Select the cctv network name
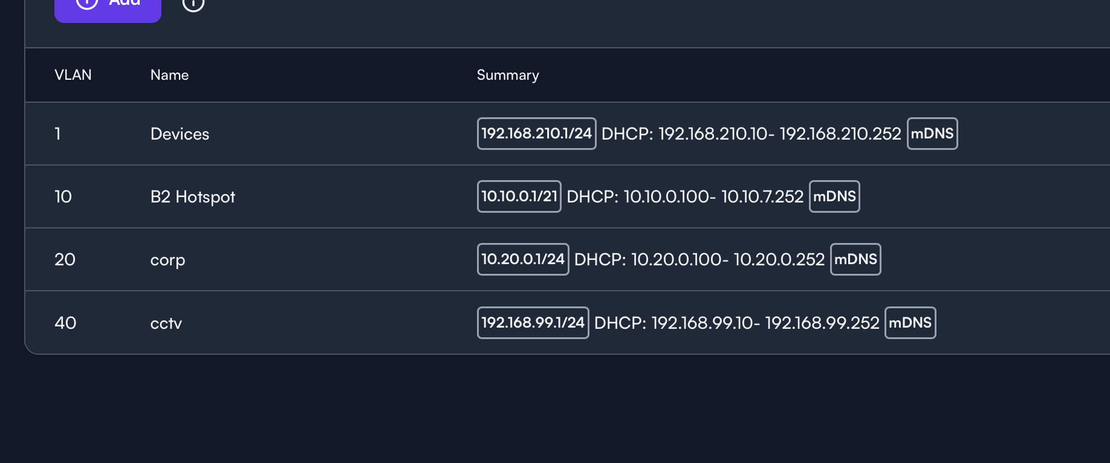 (166, 323)
